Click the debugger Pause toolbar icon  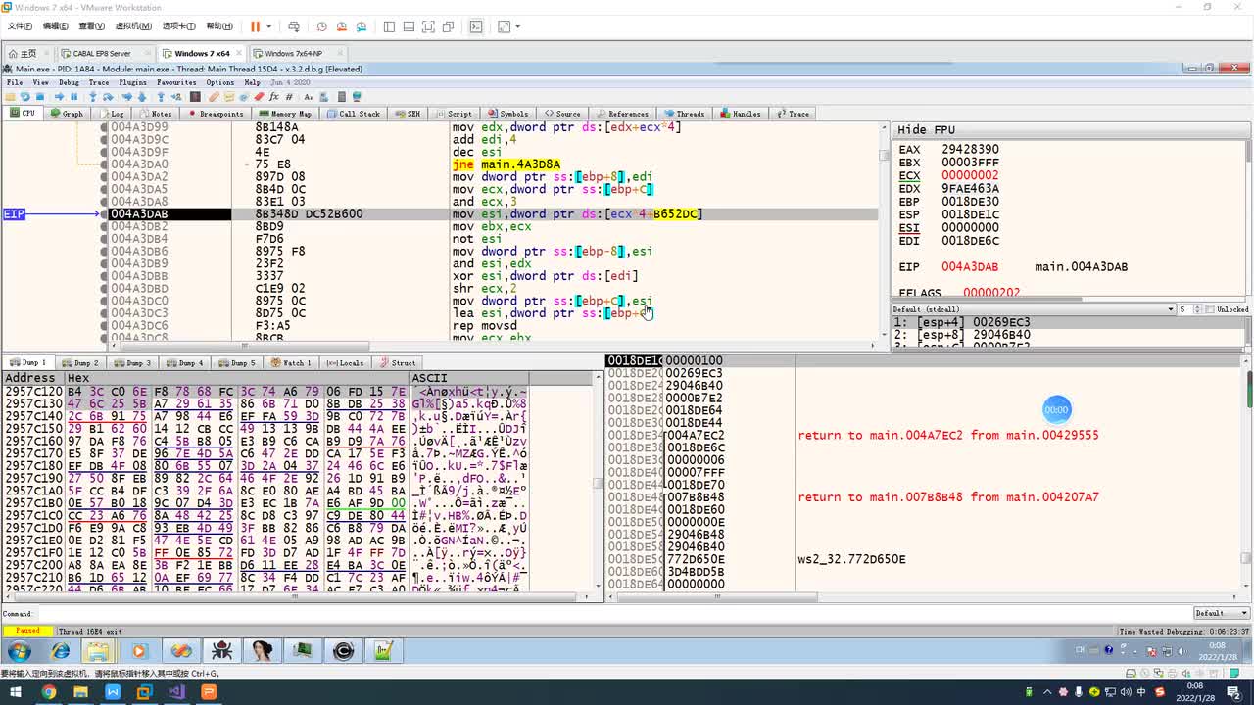(73, 97)
